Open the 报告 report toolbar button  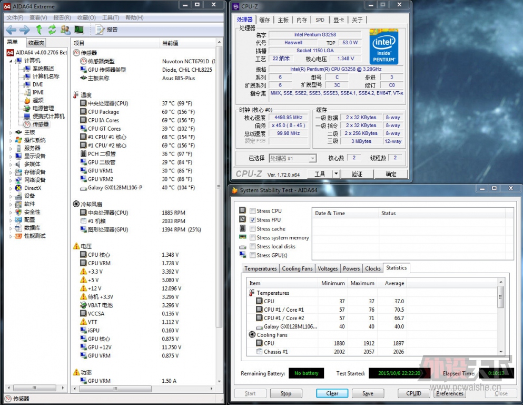106,30
